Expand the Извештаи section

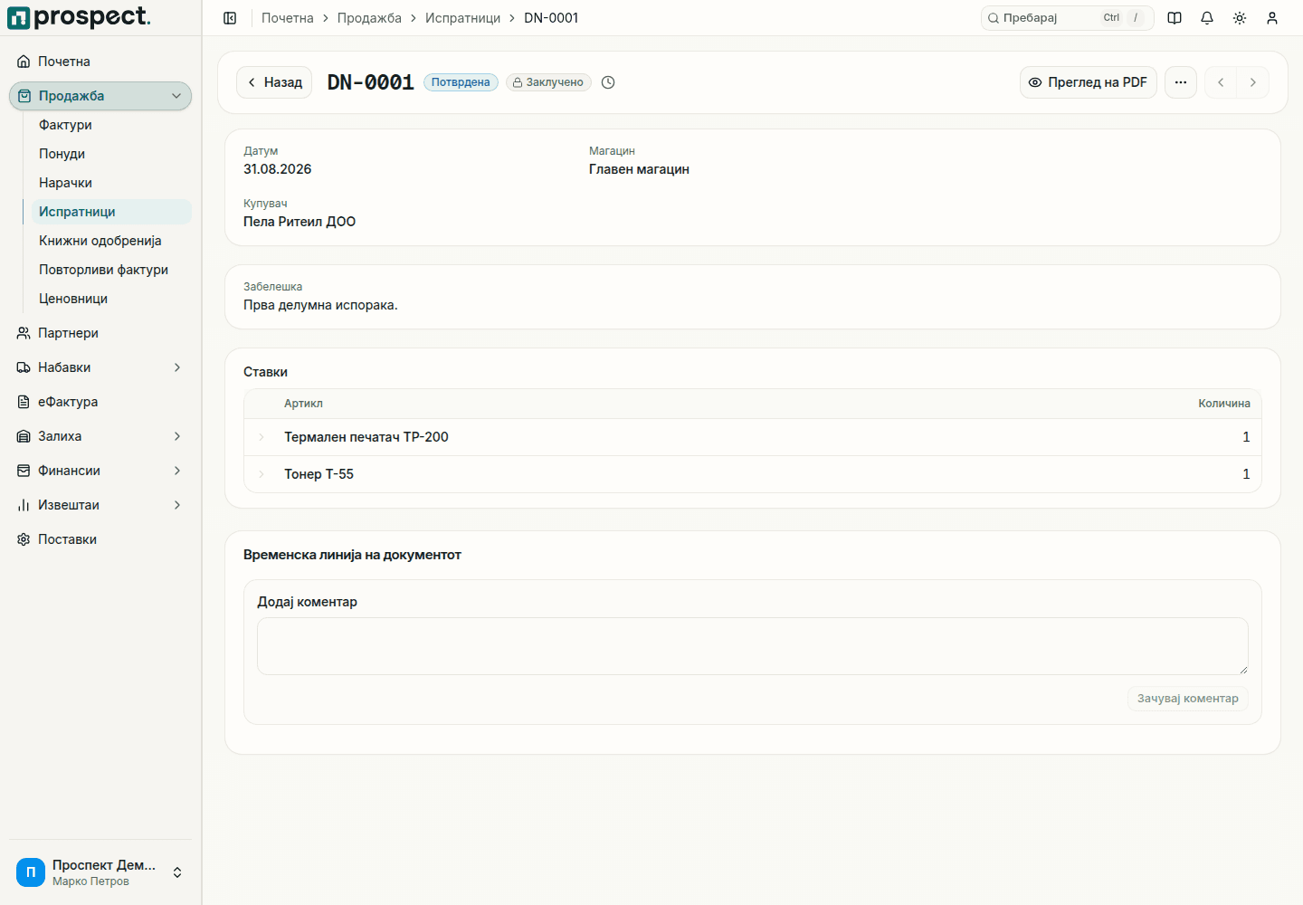100,505
